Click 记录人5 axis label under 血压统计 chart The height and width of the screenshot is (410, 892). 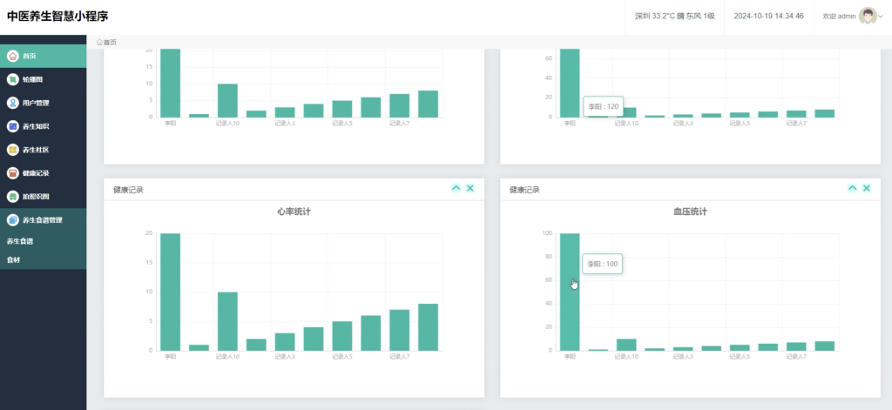coord(740,357)
